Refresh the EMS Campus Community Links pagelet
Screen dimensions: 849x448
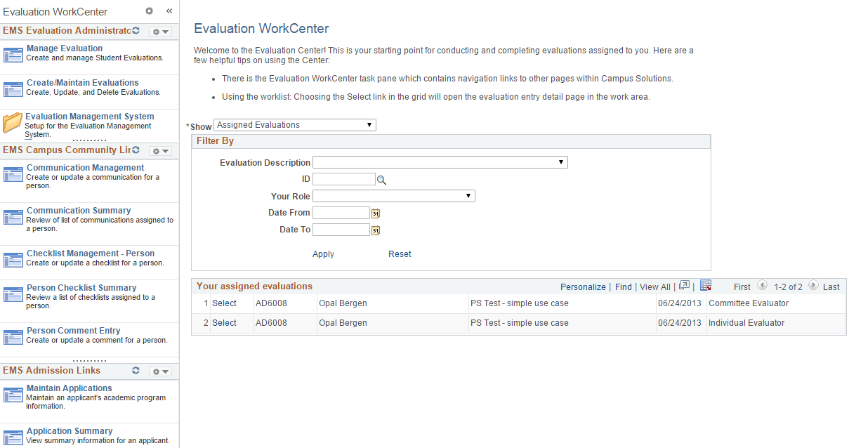(x=136, y=150)
